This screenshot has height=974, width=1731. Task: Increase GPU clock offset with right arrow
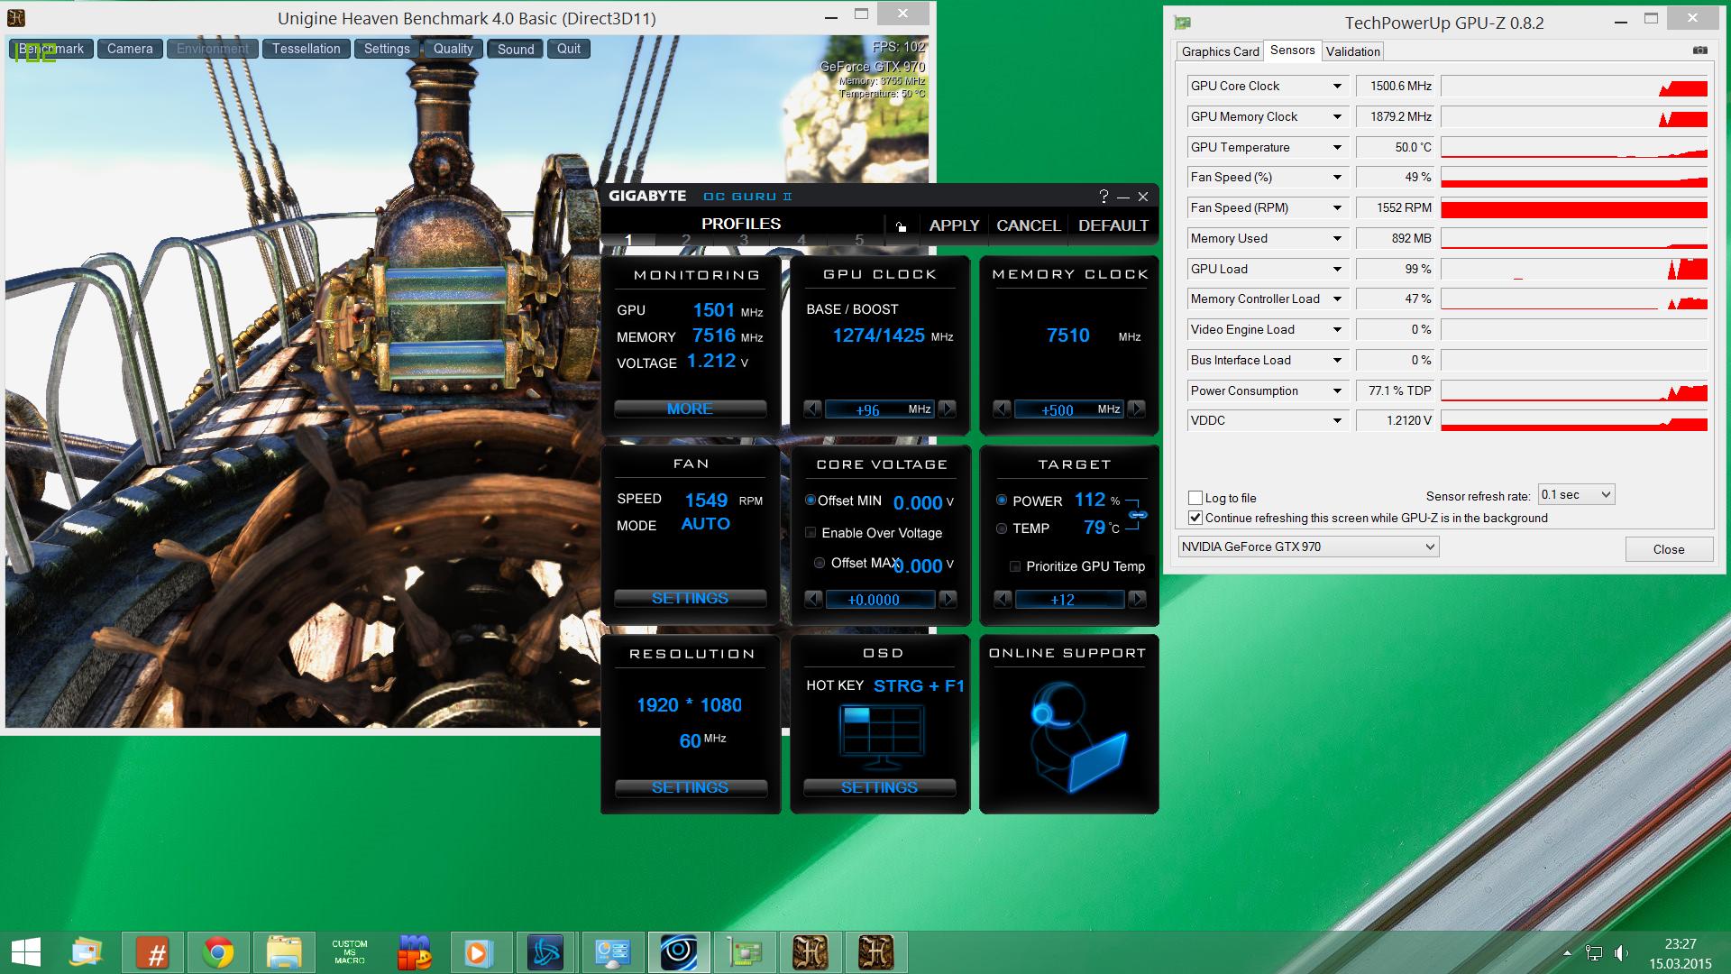[947, 409]
